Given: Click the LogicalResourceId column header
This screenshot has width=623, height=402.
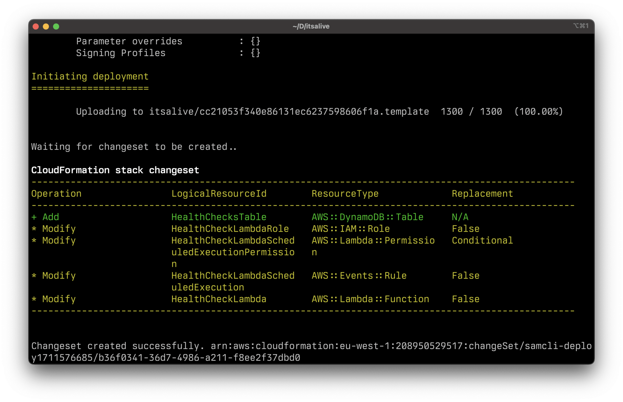Looking at the screenshot, I should click(219, 194).
